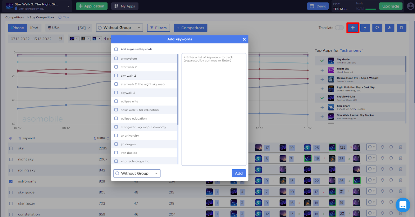The width and height of the screenshot is (415, 217).
Task: Go to Competitors breadcrumb
Action: [15, 17]
